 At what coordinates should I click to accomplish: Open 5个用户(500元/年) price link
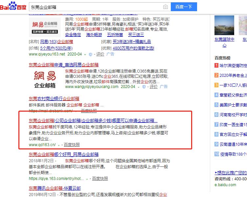click(56, 48)
